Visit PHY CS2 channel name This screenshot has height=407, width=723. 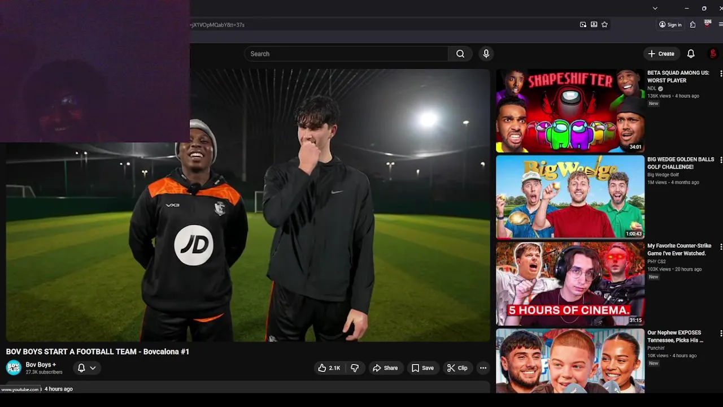coord(656,261)
